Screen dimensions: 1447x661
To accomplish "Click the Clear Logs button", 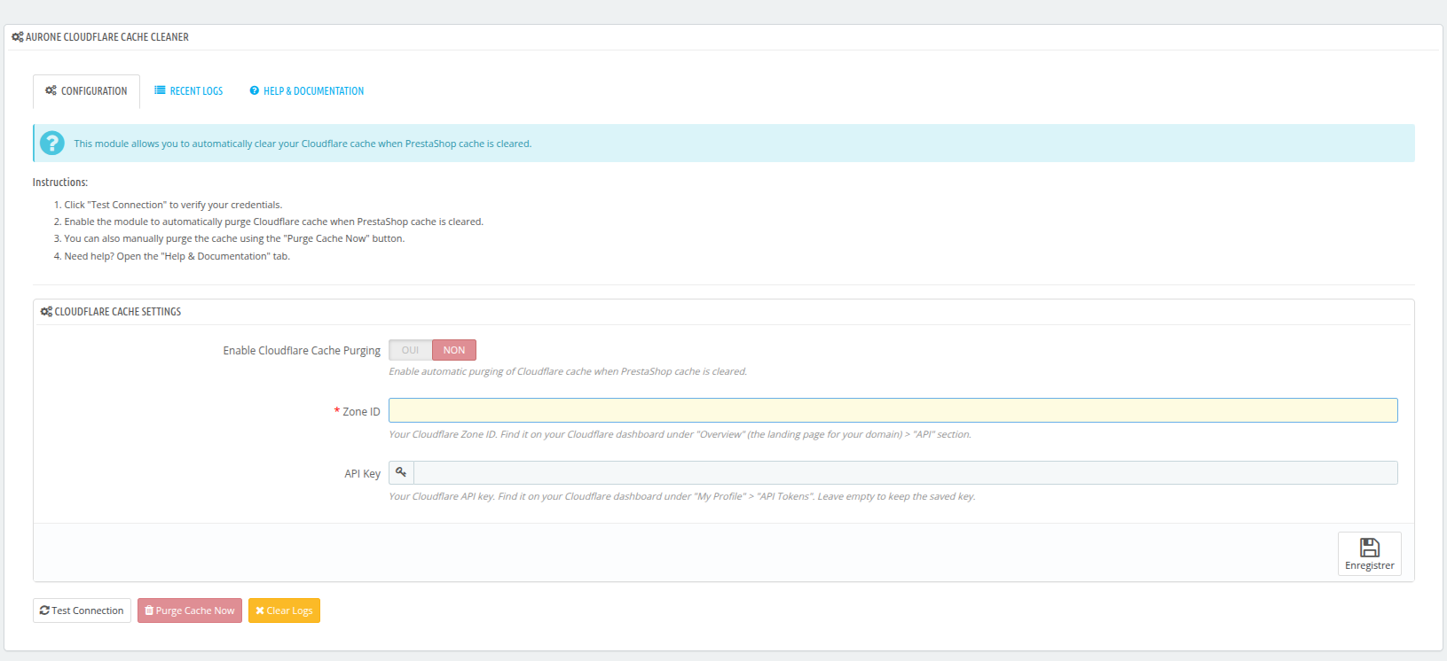I will (x=284, y=610).
